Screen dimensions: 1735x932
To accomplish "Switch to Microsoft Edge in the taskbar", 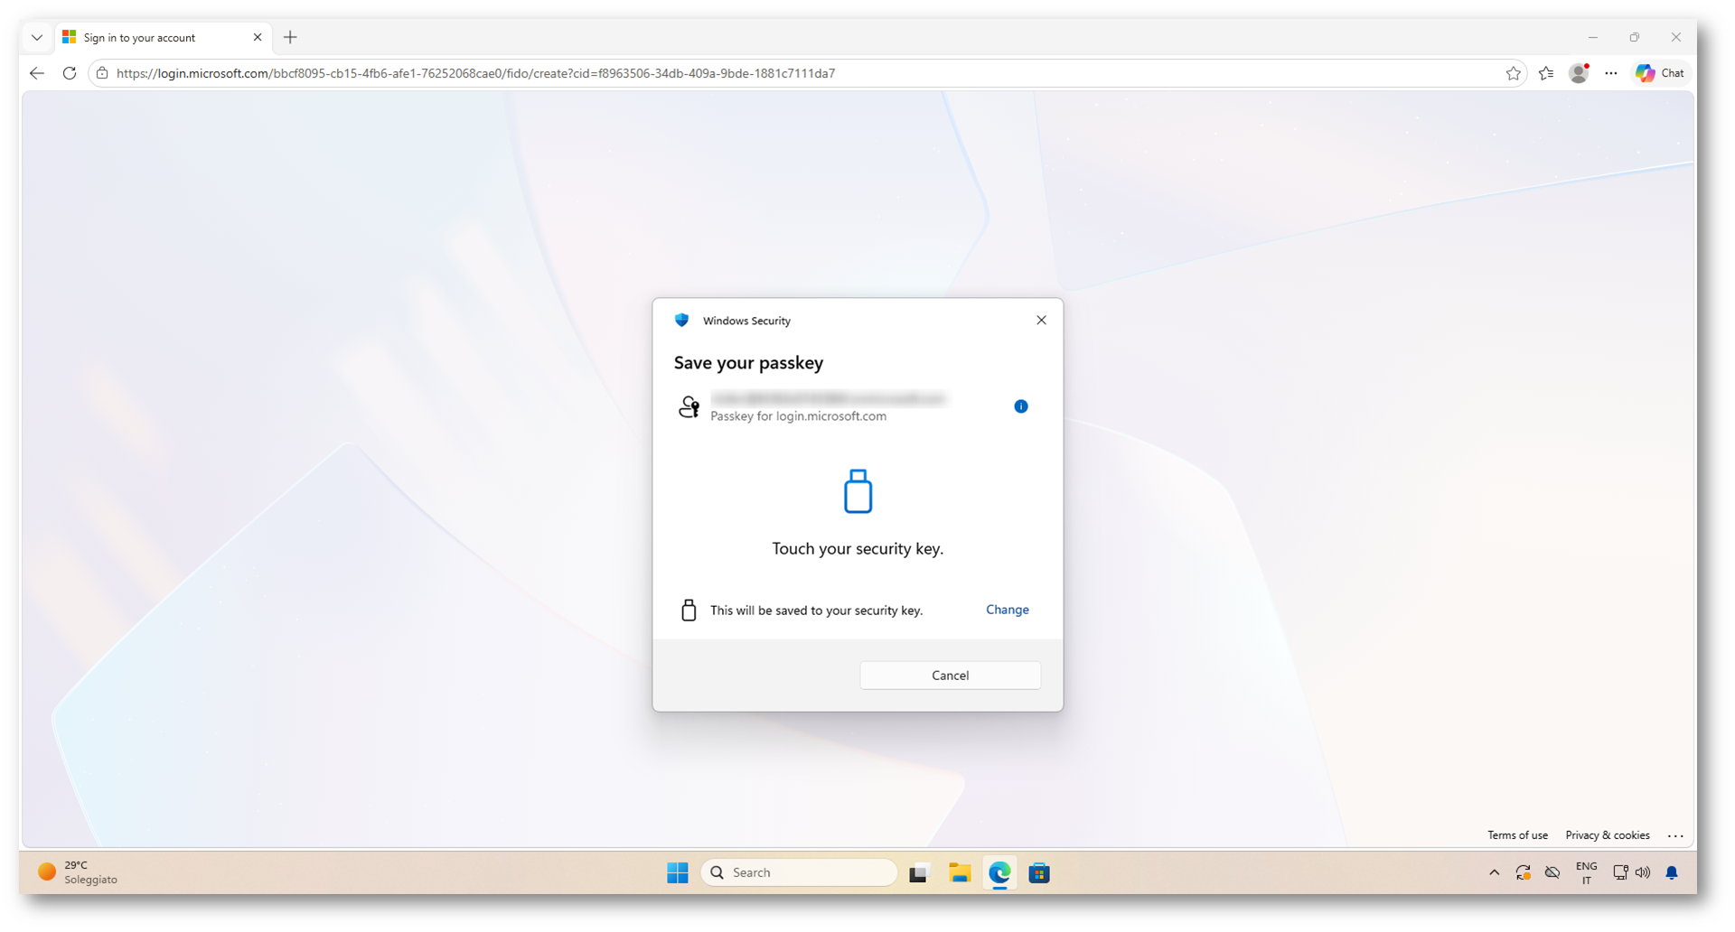I will 999,873.
